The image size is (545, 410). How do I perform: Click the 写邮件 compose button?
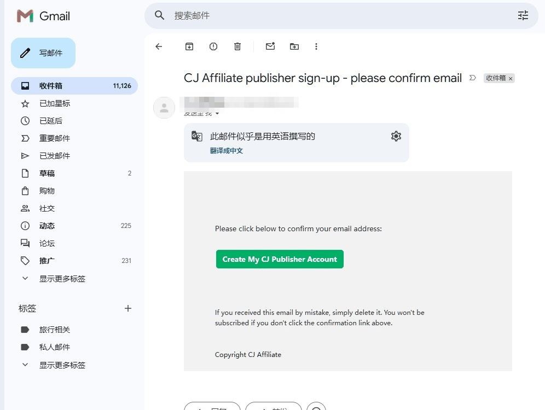pyautogui.click(x=43, y=53)
